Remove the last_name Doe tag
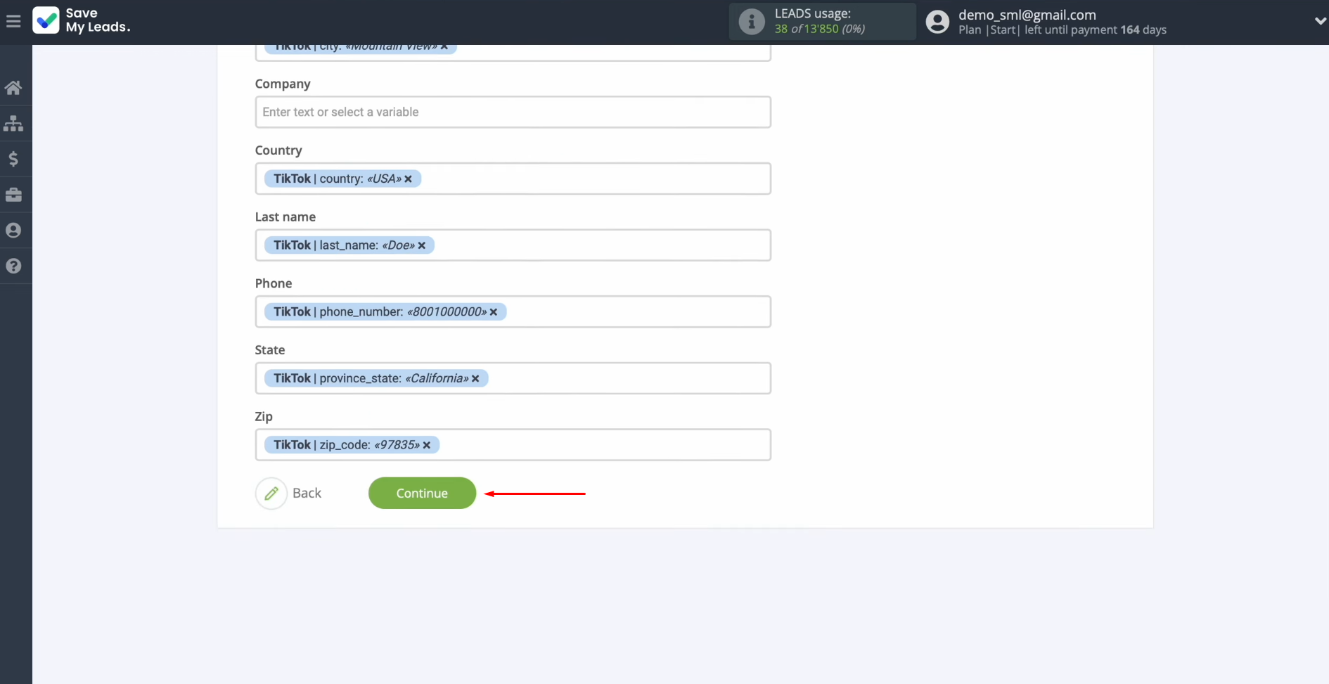The height and width of the screenshot is (684, 1329). [x=422, y=245]
